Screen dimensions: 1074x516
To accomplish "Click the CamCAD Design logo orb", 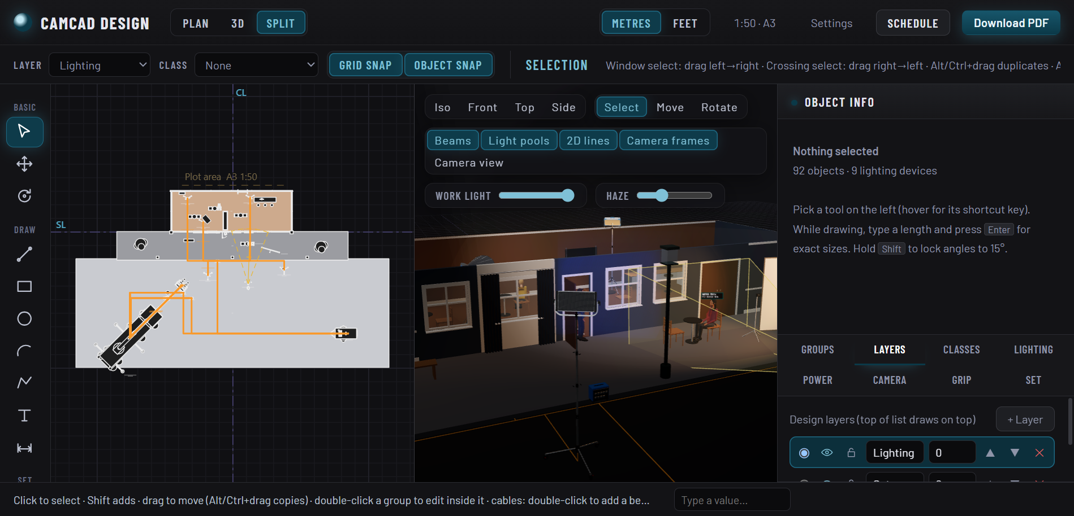I will coord(21,21).
